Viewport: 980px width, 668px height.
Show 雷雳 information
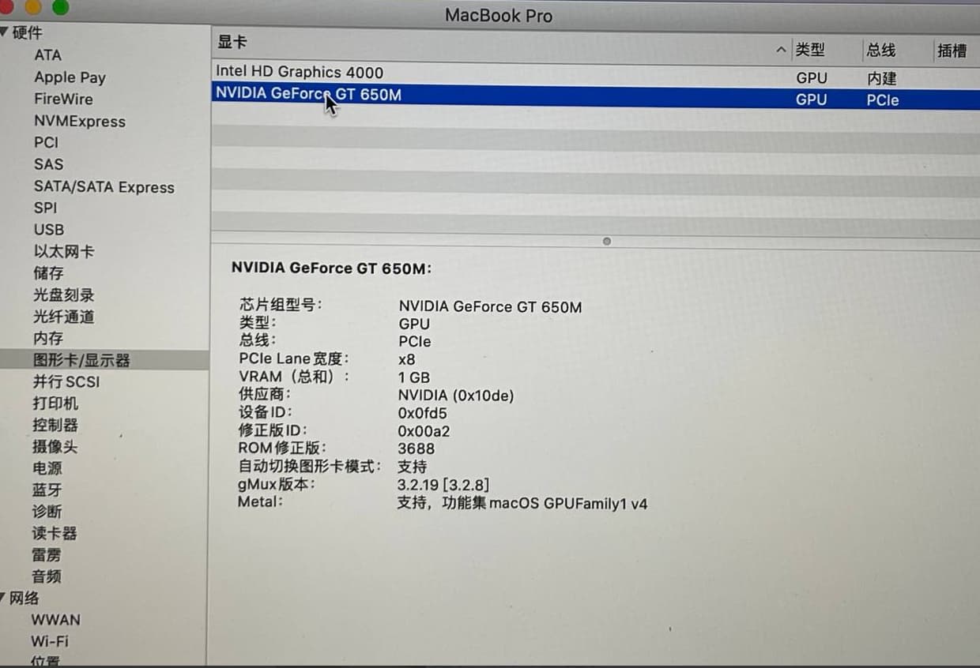coord(47,555)
